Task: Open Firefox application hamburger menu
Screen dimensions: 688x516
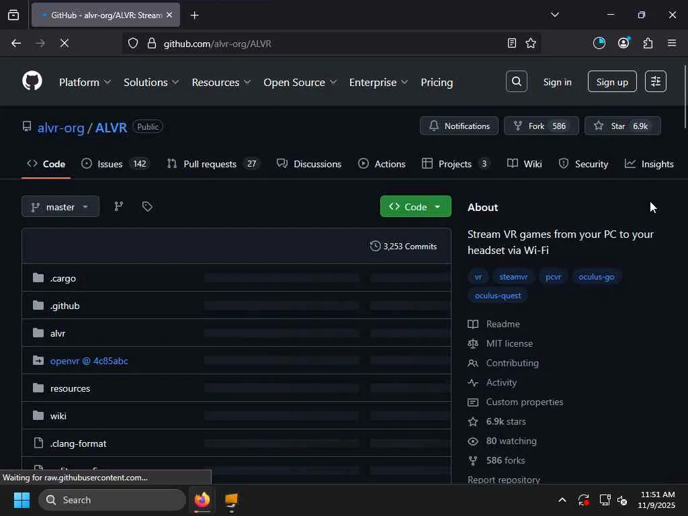Action: pyautogui.click(x=672, y=43)
